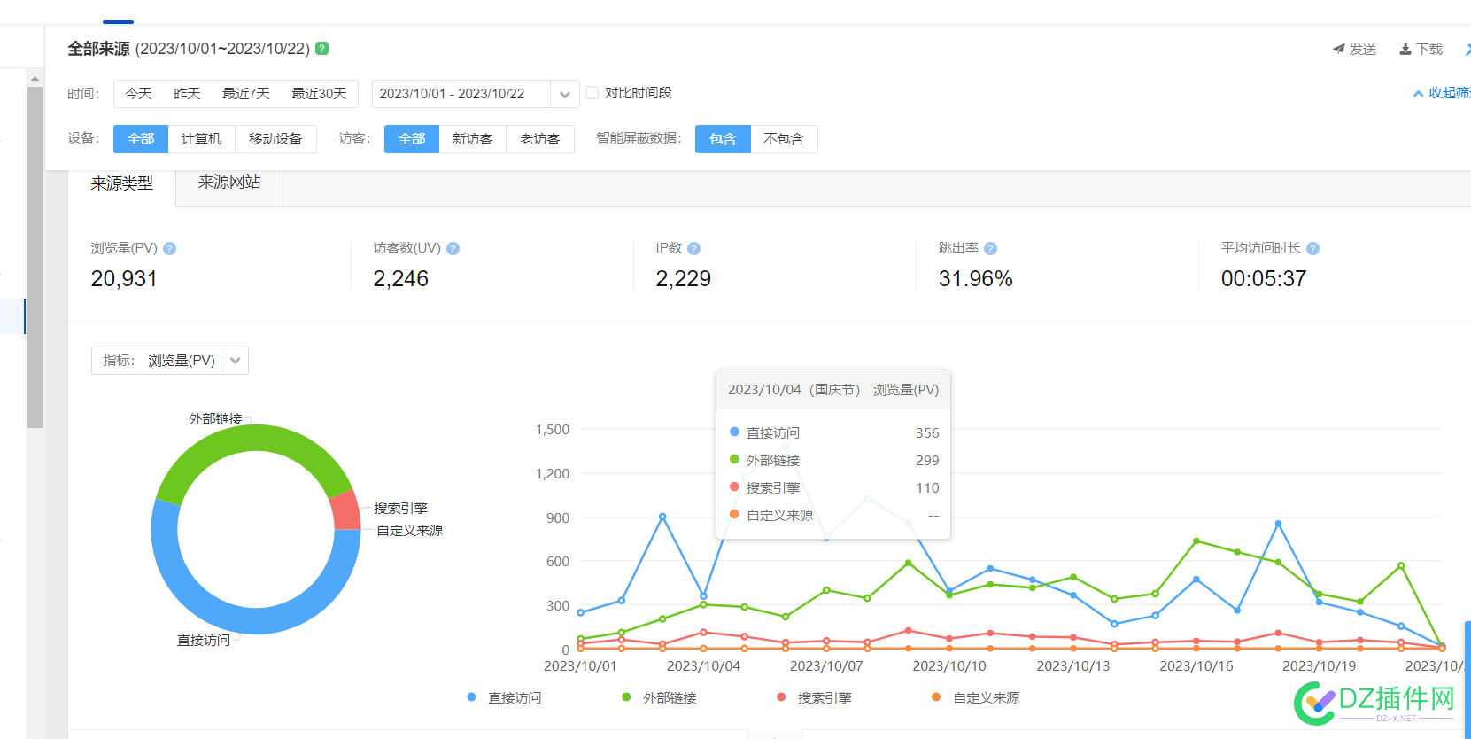Viewport: 1471px width, 739px height.
Task: Click 下载 text button
Action: tap(1429, 50)
